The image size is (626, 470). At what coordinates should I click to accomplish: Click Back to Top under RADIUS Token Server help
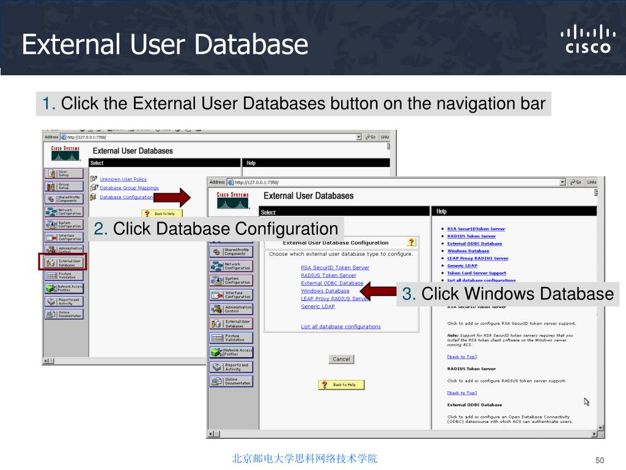coord(462,393)
